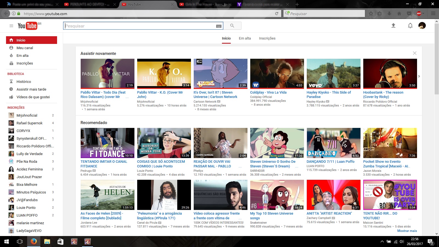Screen dimensions: 439x247
Task: Open the Adblock Plus icon
Action: coord(419,13)
